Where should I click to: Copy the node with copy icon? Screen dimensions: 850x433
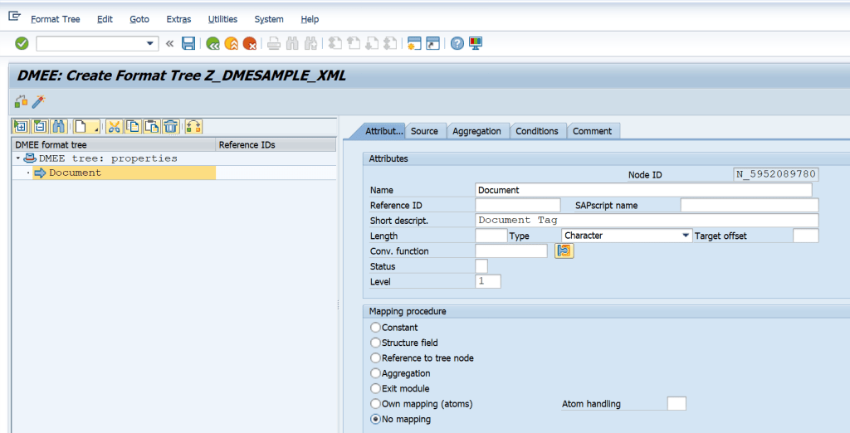133,127
